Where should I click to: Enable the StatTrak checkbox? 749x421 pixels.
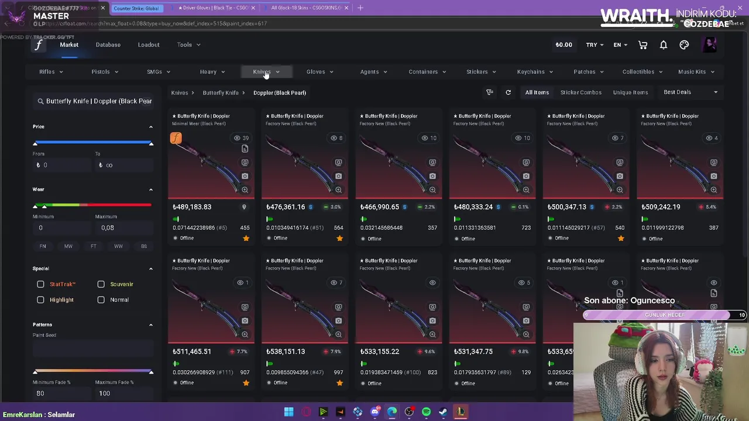point(40,284)
